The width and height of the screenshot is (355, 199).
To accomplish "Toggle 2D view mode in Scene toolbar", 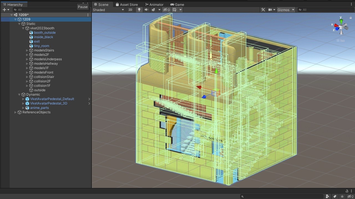I will [x=130, y=10].
